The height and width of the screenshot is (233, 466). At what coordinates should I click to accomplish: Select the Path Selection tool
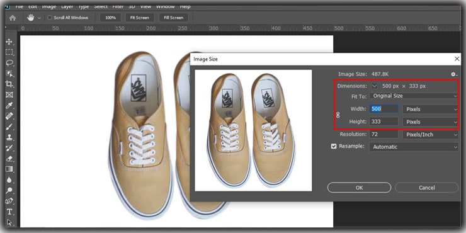click(x=9, y=222)
